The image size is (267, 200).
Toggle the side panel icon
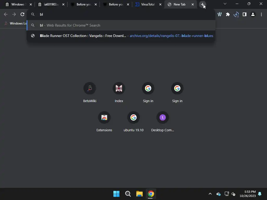click(x=245, y=15)
